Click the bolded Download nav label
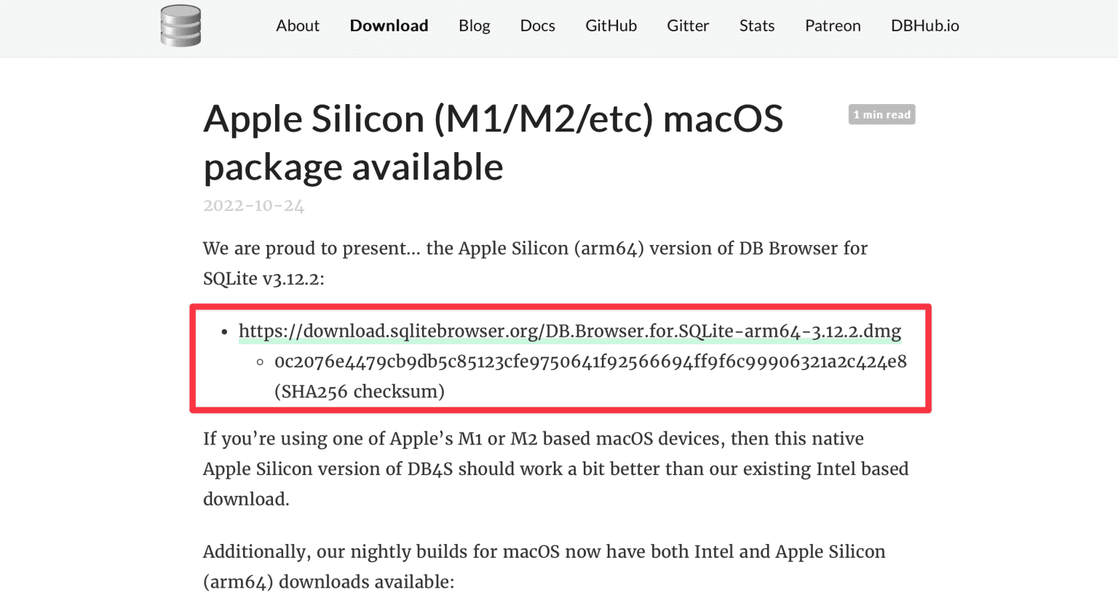Viewport: 1118px width, 592px height. 389,26
